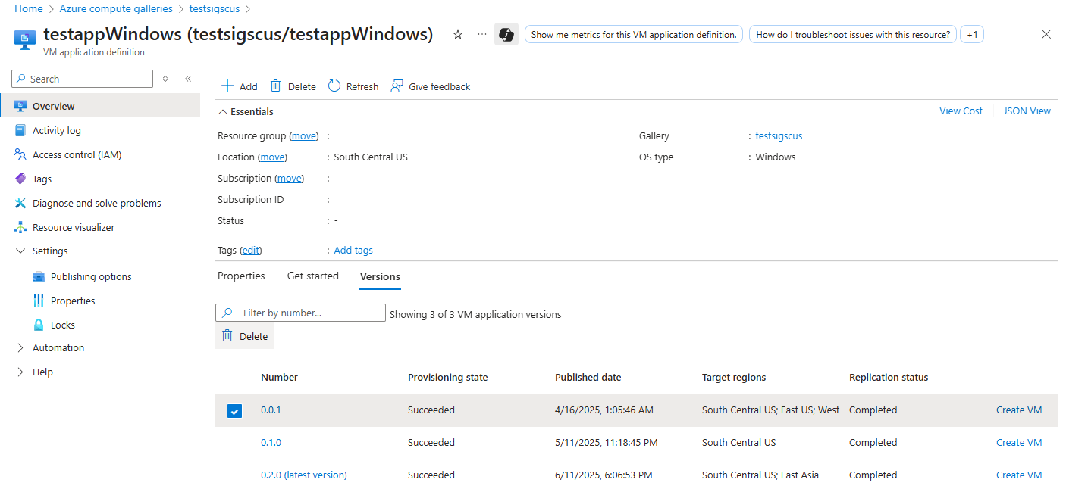Click the Refresh icon
This screenshot has height=489, width=1066.
[x=334, y=86]
